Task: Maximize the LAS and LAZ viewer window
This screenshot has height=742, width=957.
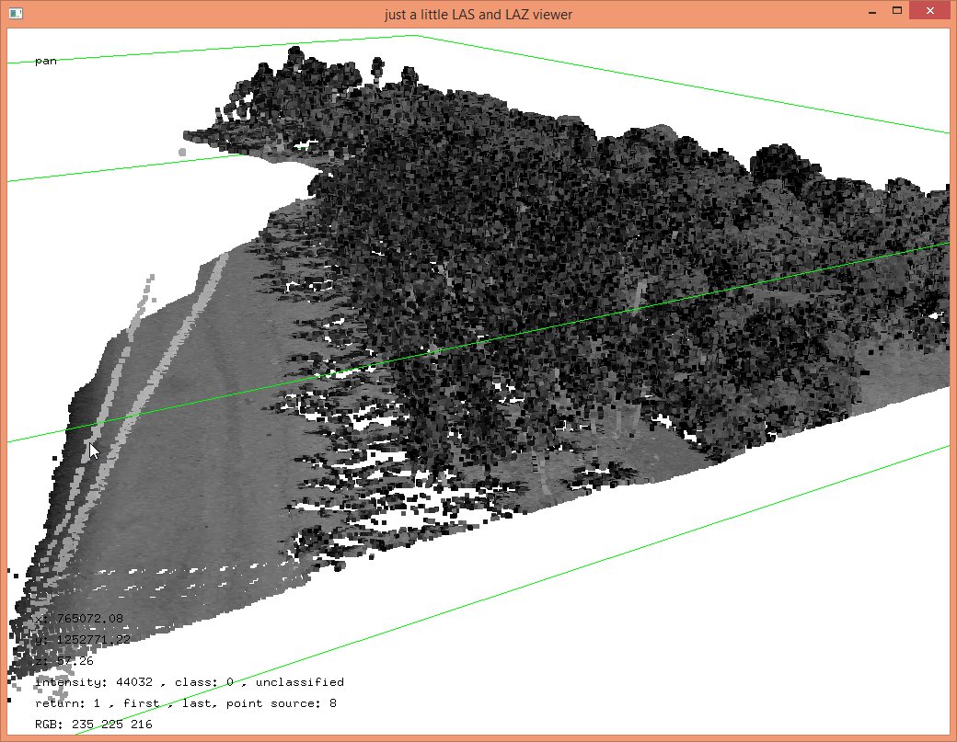Action: tap(896, 11)
